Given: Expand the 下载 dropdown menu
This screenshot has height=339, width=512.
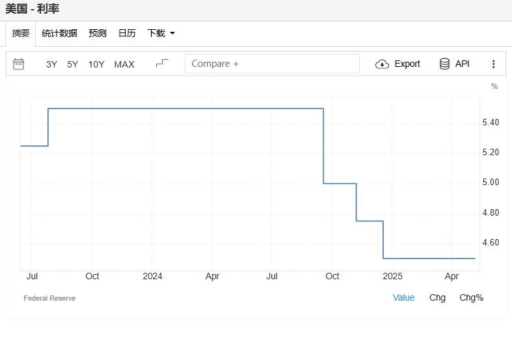Looking at the screenshot, I should [161, 33].
